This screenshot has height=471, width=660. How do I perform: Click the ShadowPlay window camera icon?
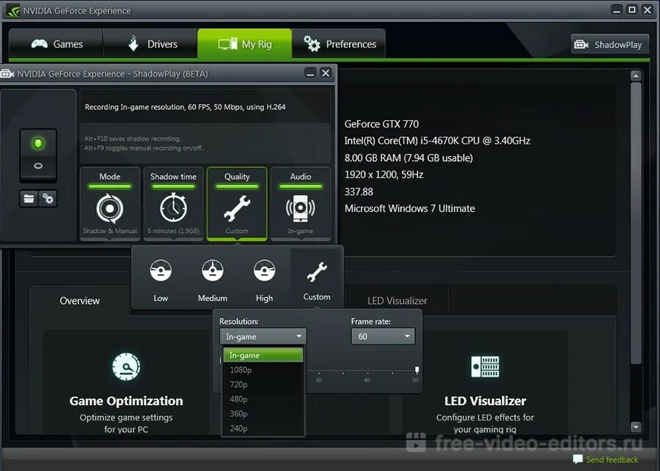pos(7,74)
